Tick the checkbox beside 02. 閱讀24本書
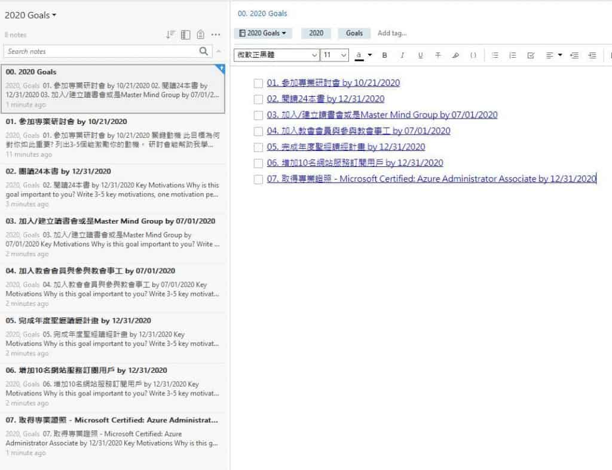 point(258,100)
